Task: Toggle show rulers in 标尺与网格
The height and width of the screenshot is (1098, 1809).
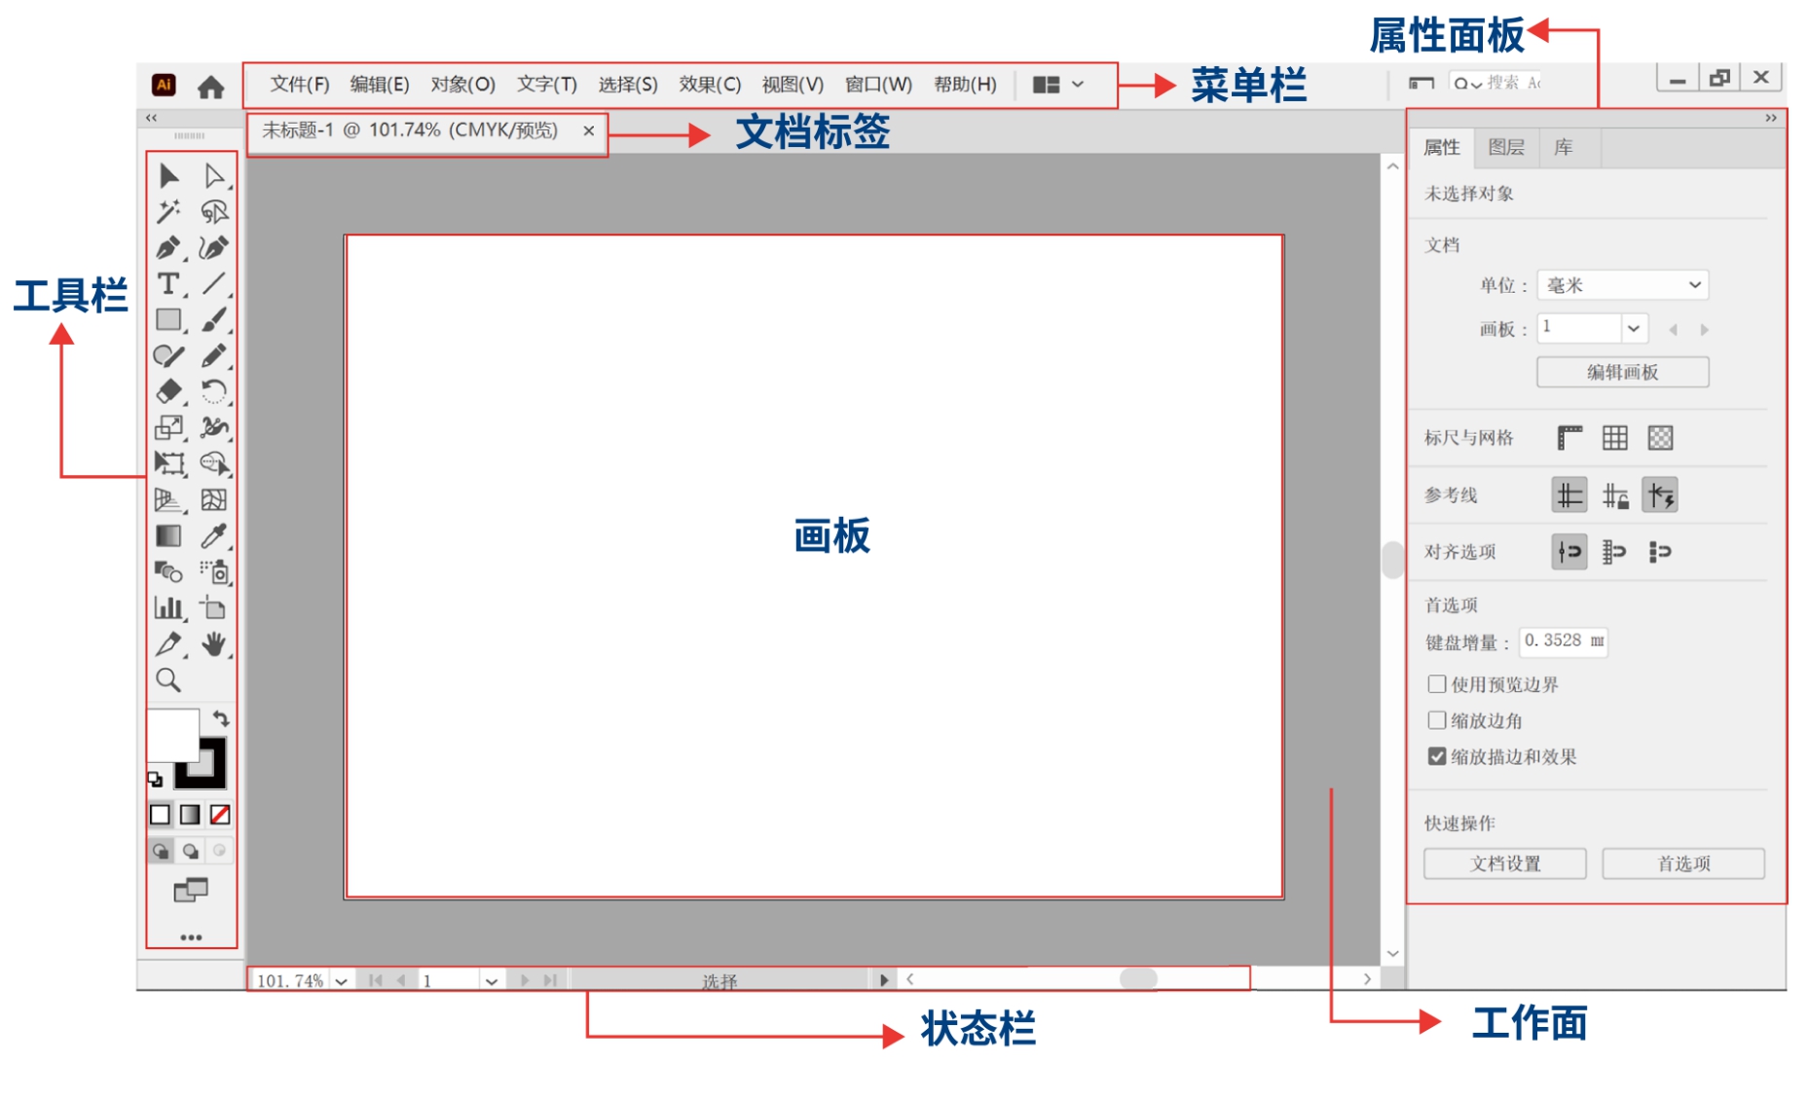Action: point(1569,438)
